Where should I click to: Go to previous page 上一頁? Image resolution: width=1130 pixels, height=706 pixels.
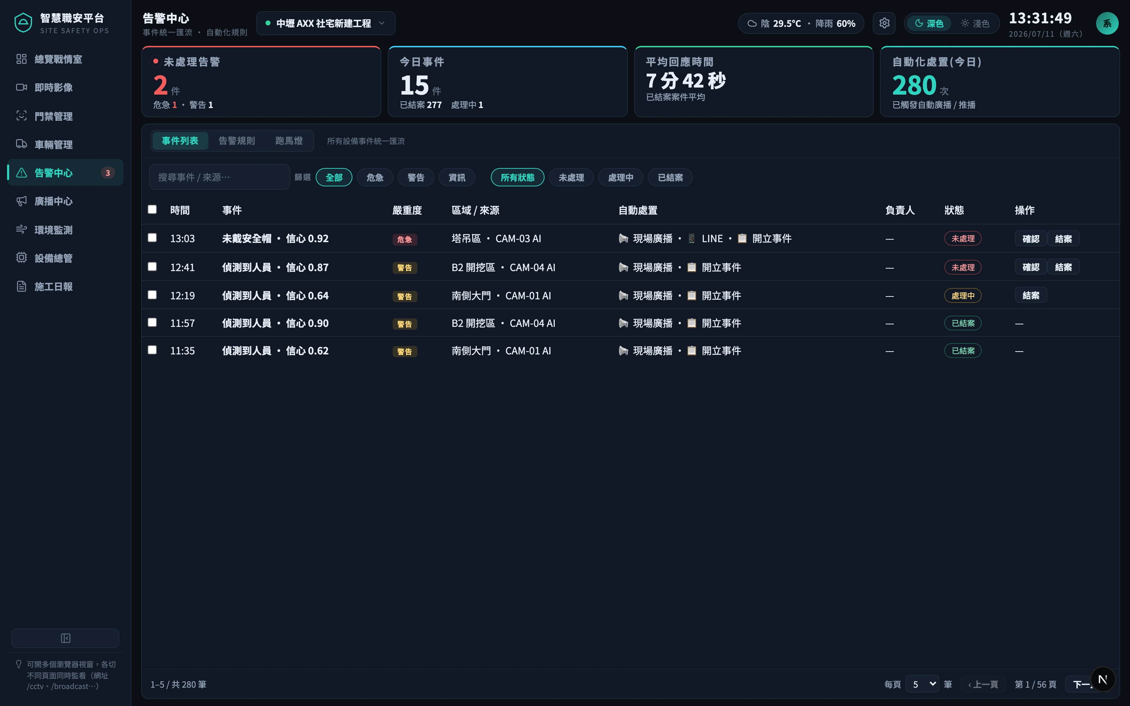pyautogui.click(x=983, y=684)
